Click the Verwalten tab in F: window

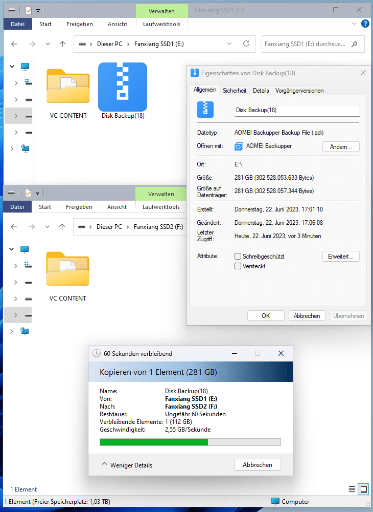tap(161, 194)
